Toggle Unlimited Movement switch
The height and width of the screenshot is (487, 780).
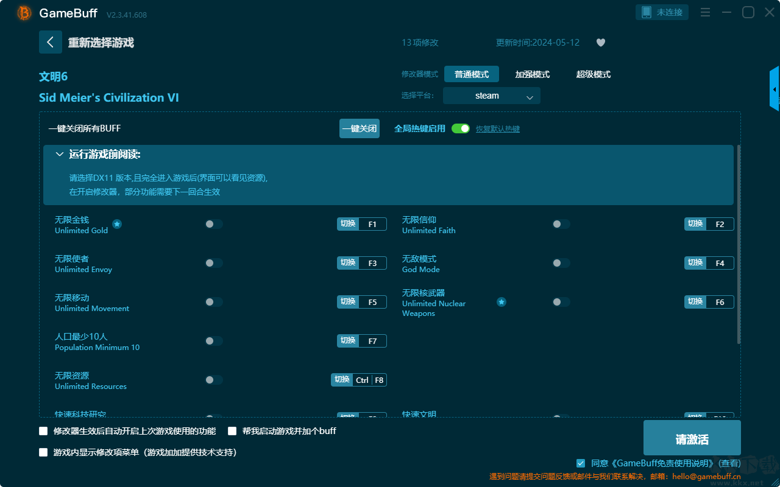[x=214, y=302]
